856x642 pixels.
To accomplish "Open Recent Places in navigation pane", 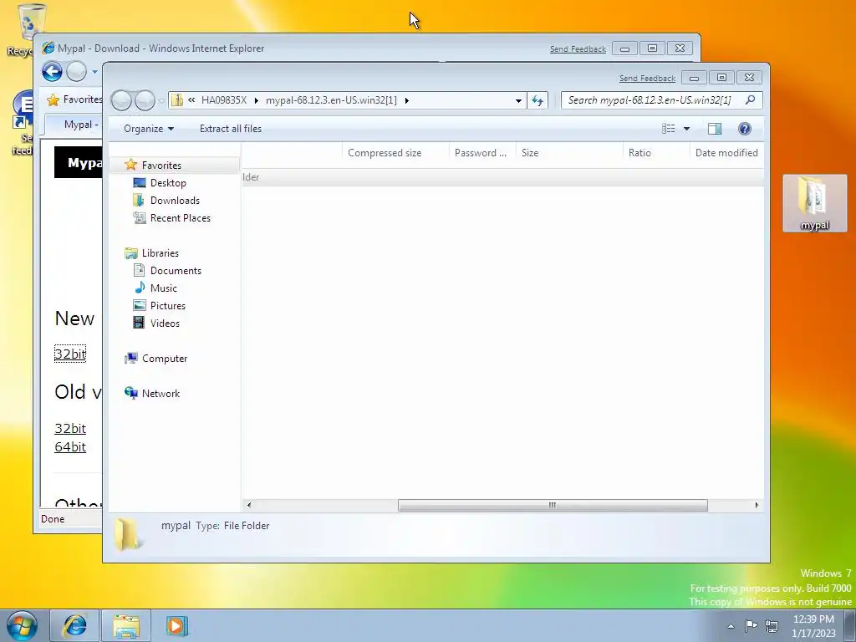I will pyautogui.click(x=181, y=218).
